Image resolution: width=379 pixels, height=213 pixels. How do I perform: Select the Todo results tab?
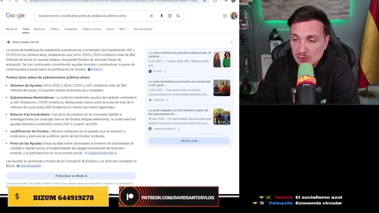point(25,29)
